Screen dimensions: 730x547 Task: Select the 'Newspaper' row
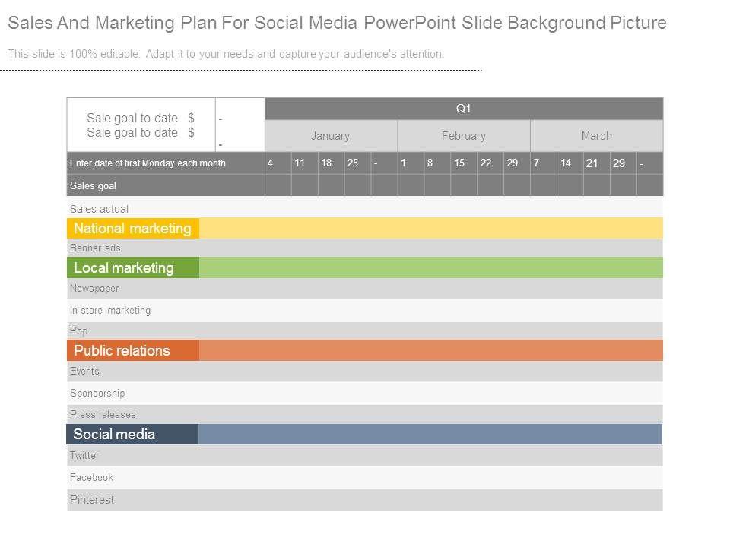(365, 289)
